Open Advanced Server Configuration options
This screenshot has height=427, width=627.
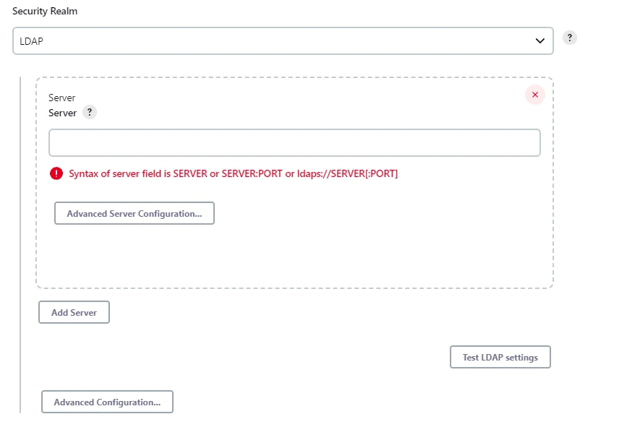[134, 213]
